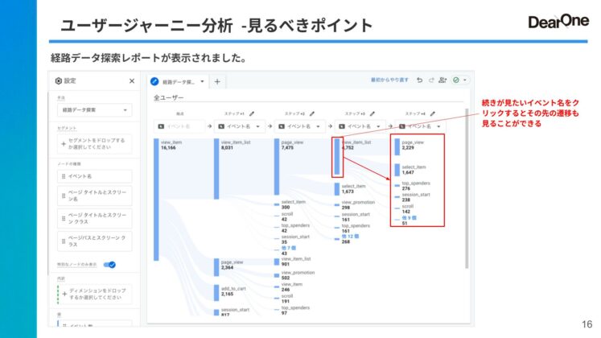
Task: Close the 設定 settings panel
Action: pos(132,80)
